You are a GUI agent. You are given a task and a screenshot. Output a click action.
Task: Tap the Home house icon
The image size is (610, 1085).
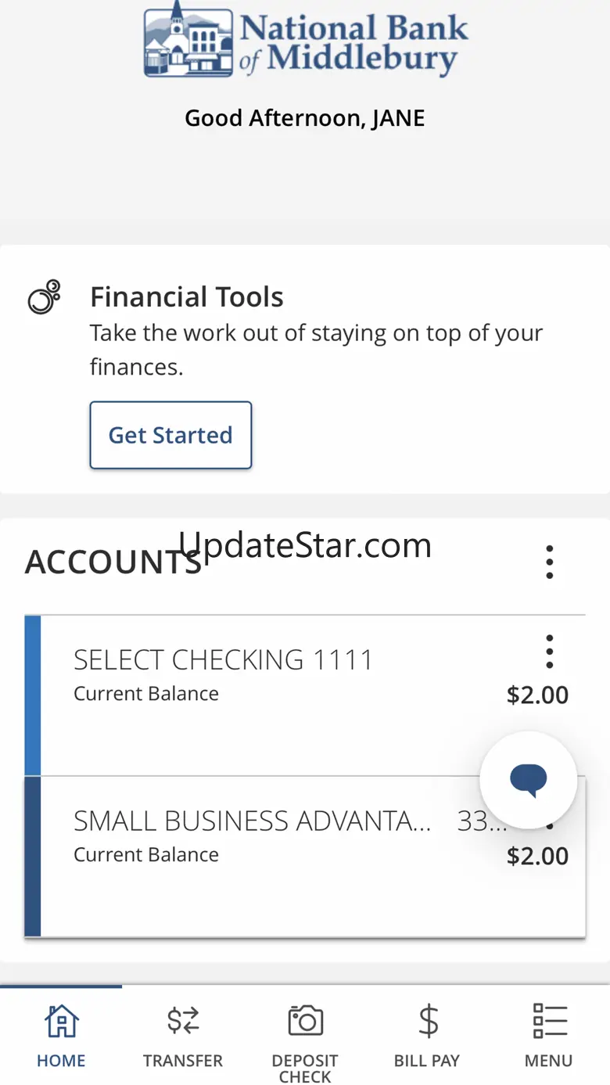[x=61, y=1021]
